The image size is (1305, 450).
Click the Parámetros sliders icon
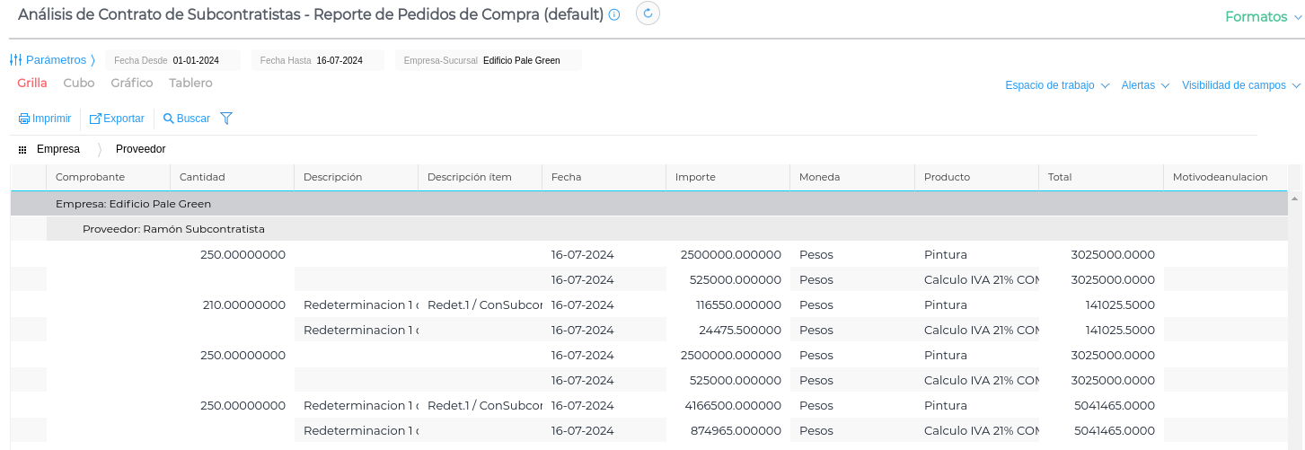coord(16,60)
